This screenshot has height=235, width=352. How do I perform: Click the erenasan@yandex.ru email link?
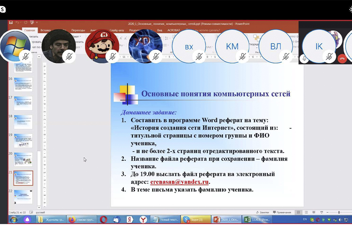[180, 182]
